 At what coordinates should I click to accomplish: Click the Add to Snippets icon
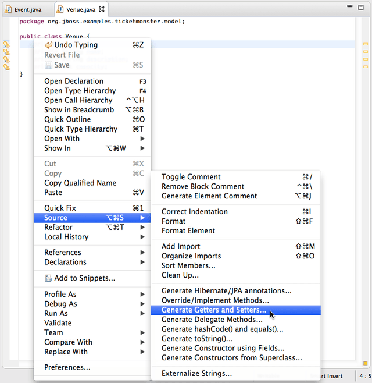48,278
